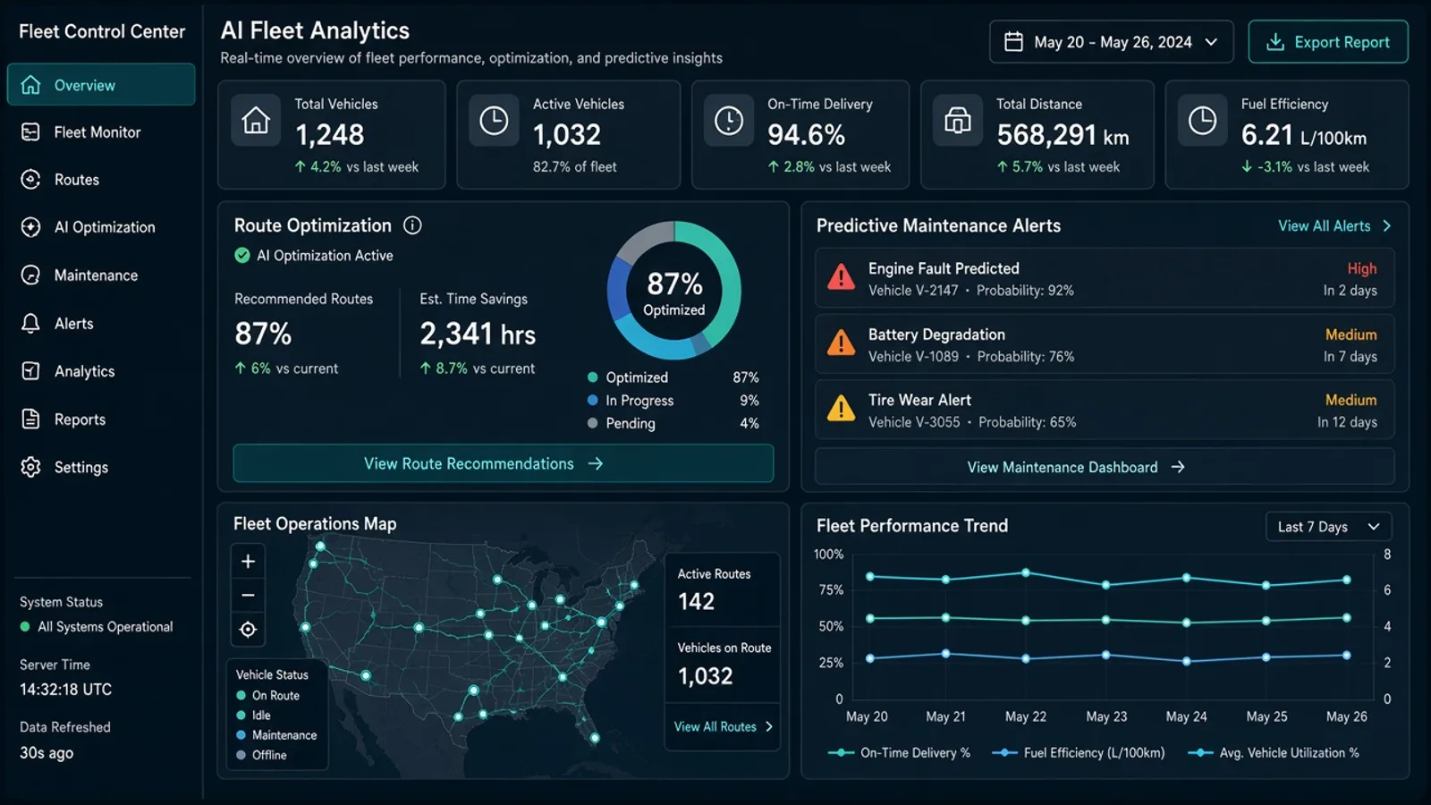Viewport: 1431px width, 805px height.
Task: Click the Route Optimization info icon
Action: pos(412,225)
